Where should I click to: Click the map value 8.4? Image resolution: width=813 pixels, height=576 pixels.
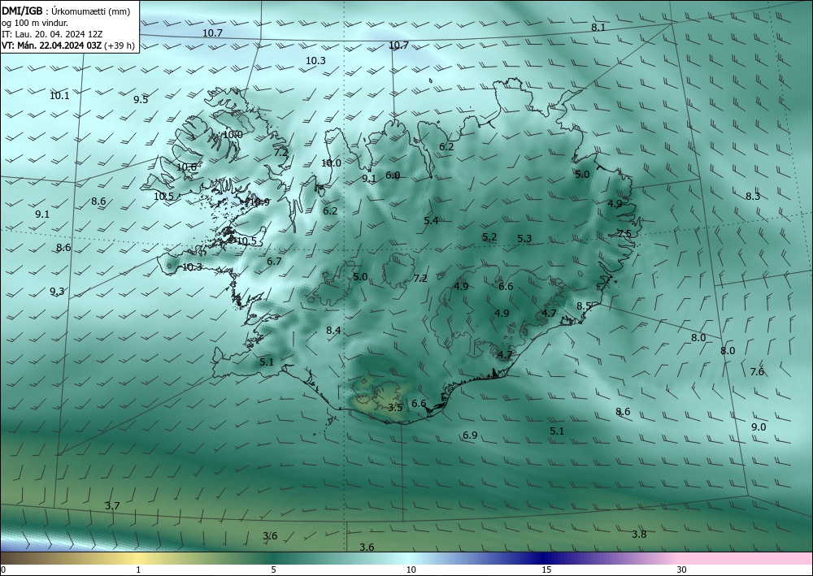[333, 330]
